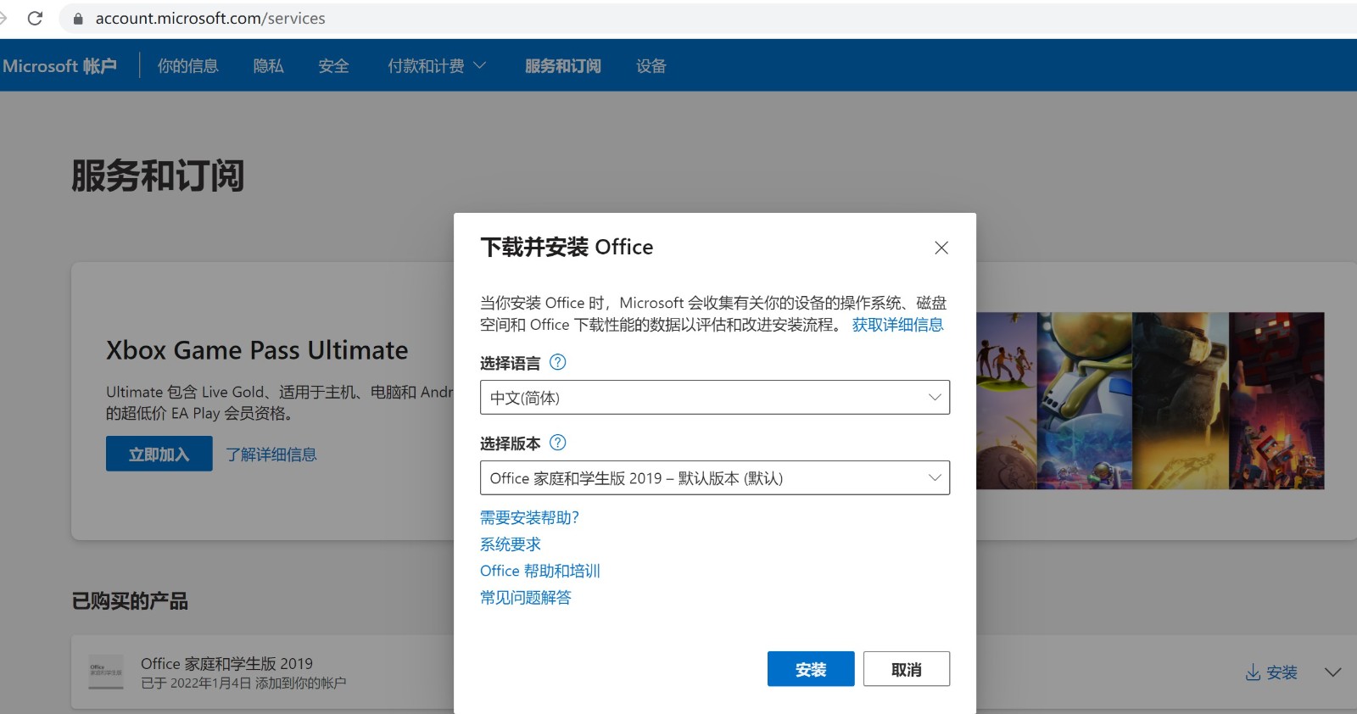The width and height of the screenshot is (1357, 714).
Task: Open the 设备 menu item
Action: point(651,66)
